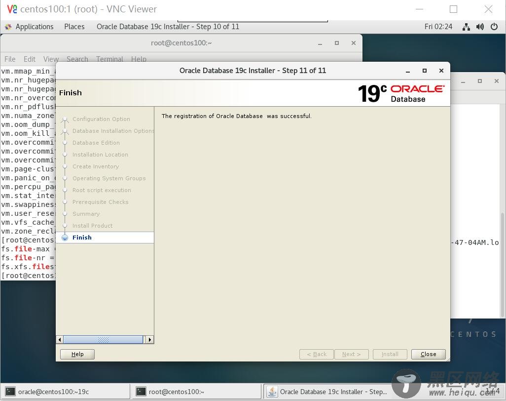Maximize the background window at right
Screen dimensions: 506x401
point(480,81)
